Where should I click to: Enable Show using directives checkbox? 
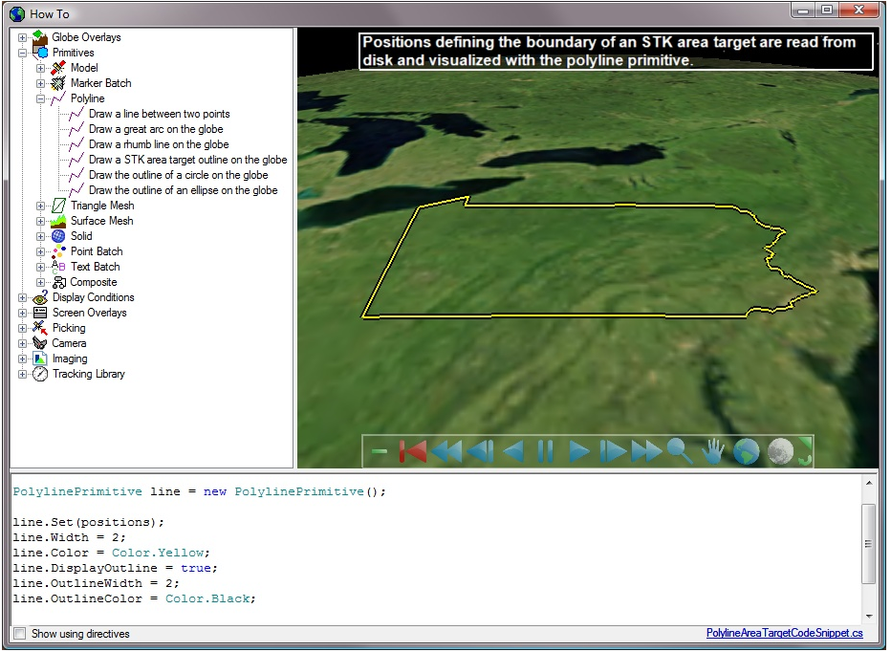coord(20,633)
